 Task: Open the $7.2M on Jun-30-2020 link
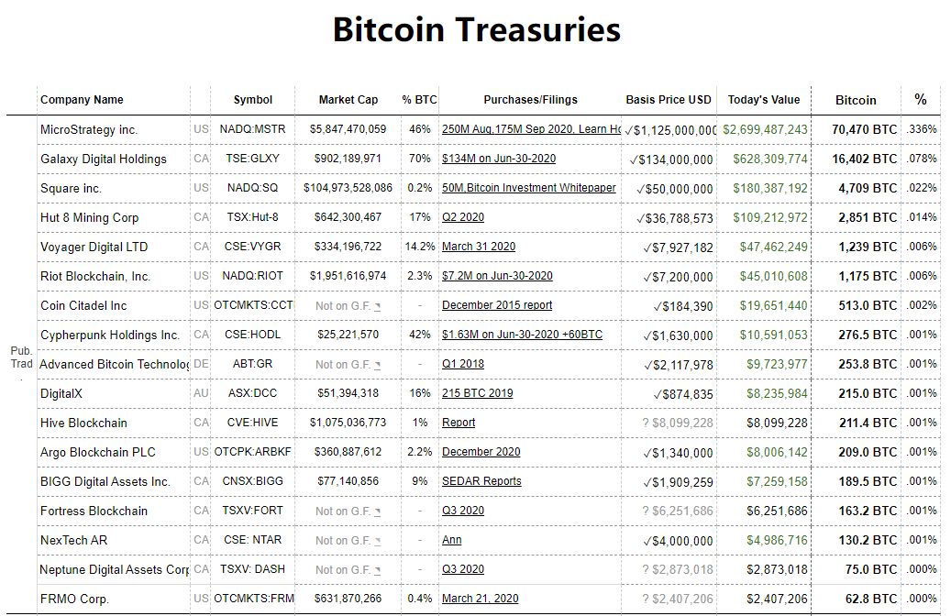click(497, 276)
